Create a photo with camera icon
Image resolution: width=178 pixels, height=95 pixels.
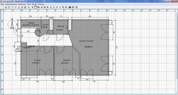[x=70, y=7]
